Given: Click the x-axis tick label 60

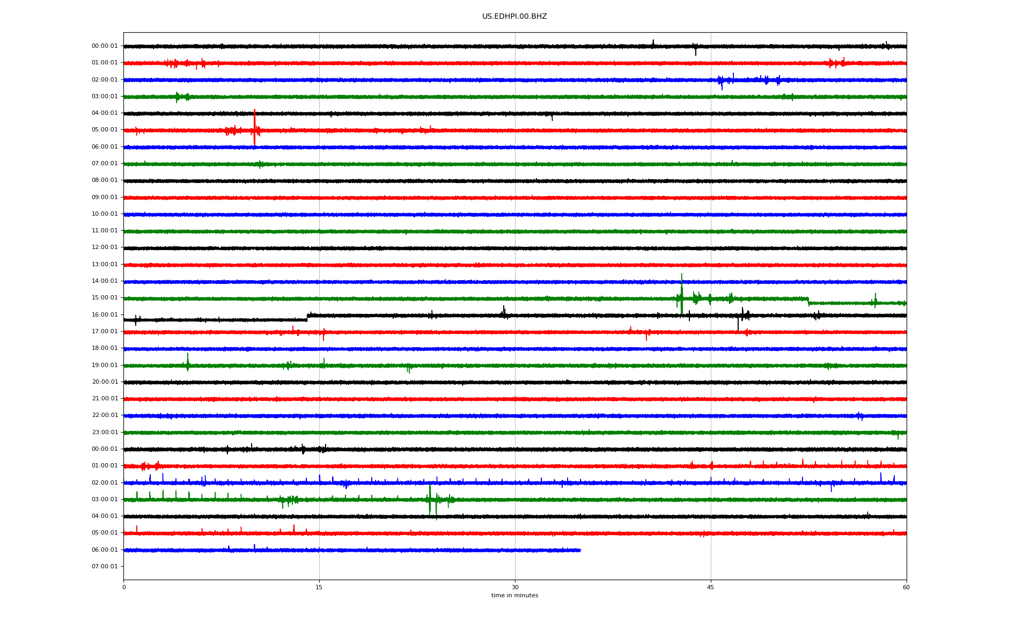Looking at the screenshot, I should [906, 587].
